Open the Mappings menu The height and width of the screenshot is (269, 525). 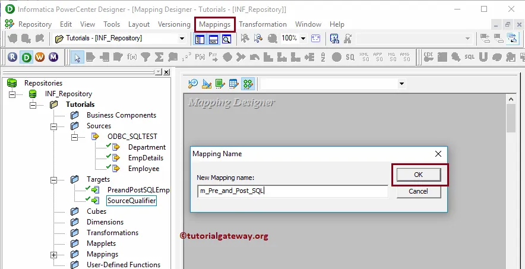point(214,24)
